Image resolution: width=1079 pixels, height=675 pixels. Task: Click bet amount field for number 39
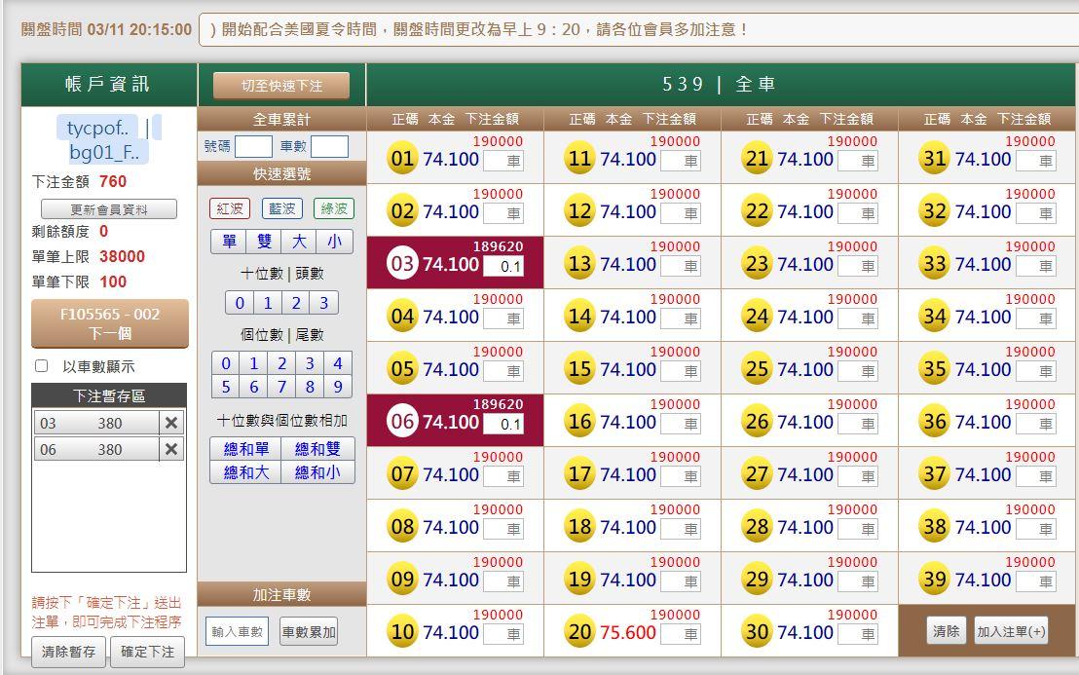click(x=1035, y=581)
